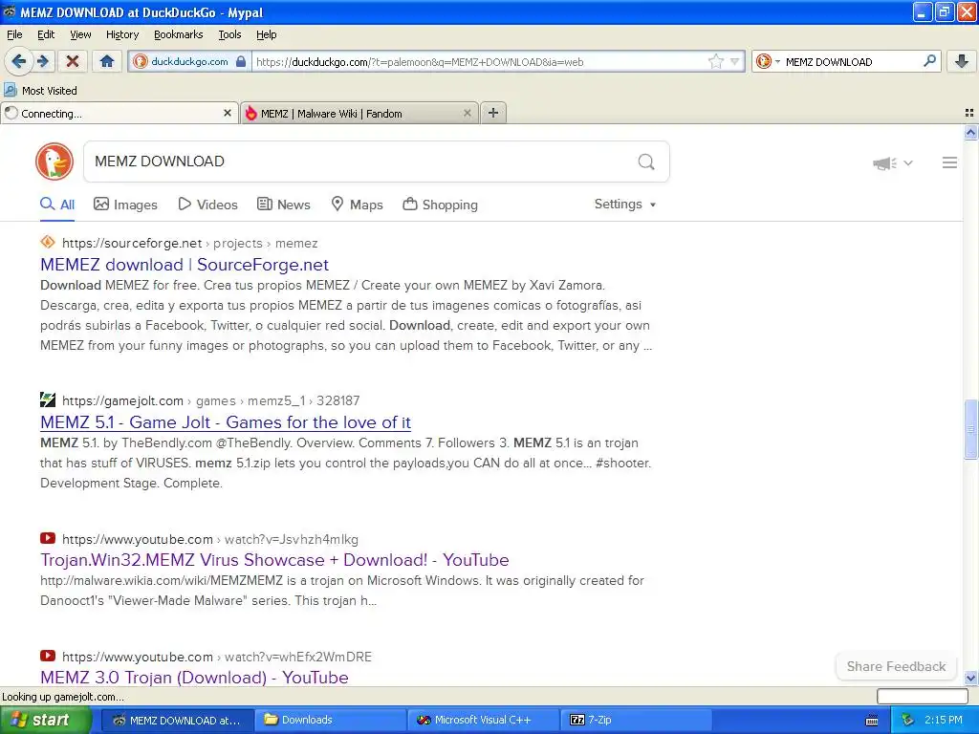
Task: Click YouTube favicon for Jsvhzh4mIkg result
Action: coord(48,538)
